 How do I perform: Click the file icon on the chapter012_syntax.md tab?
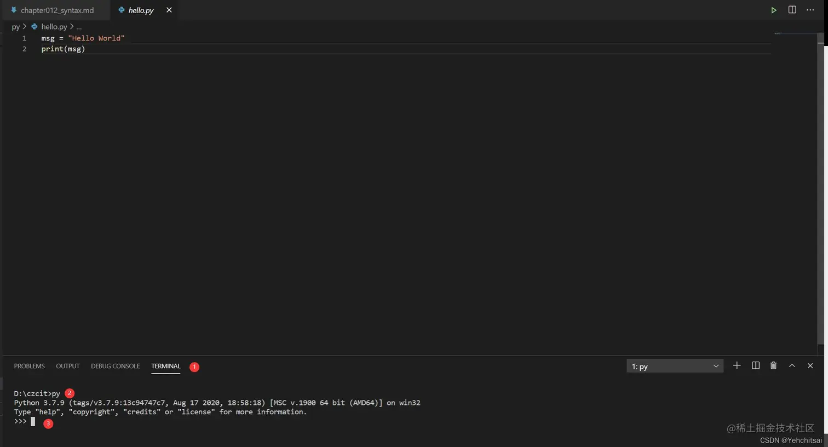(x=15, y=10)
